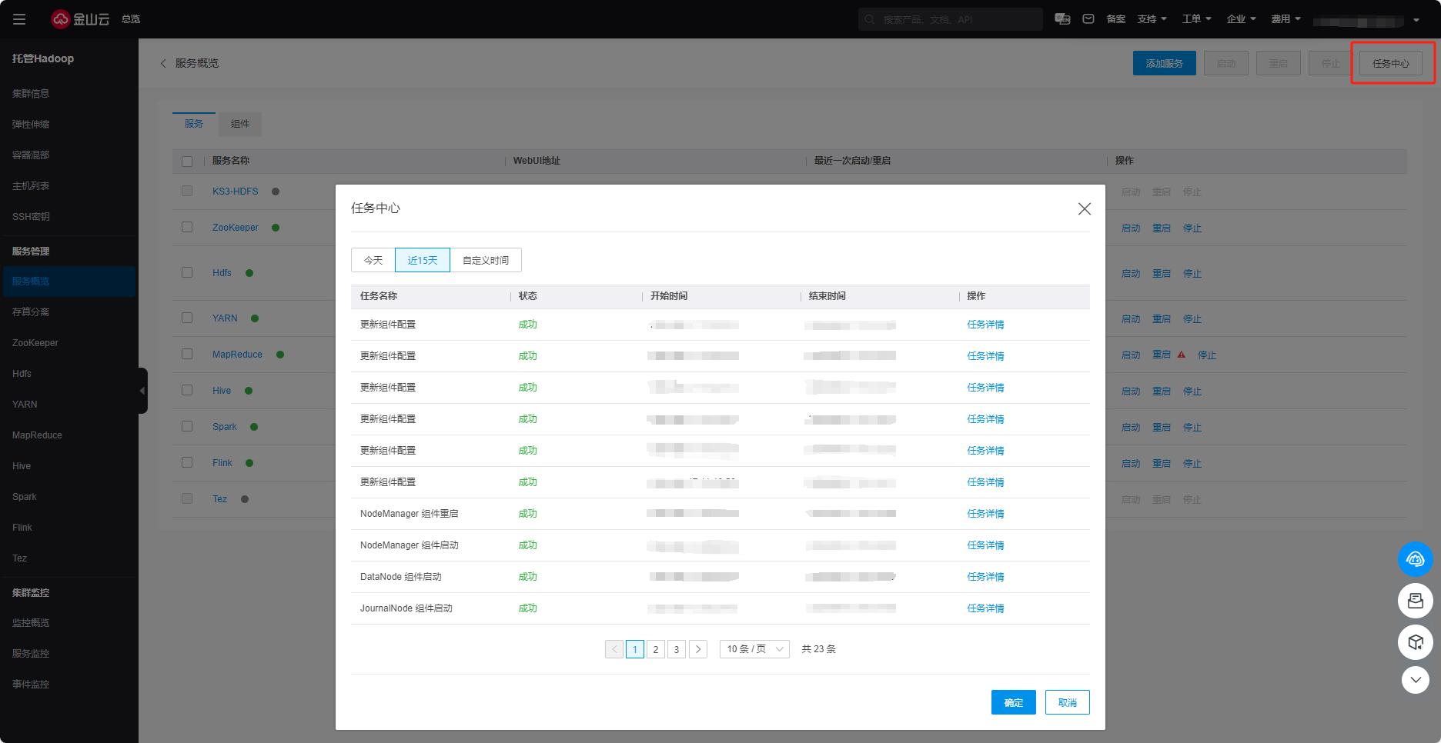Open the hamburger navigation menu
1441x743 pixels.
(x=19, y=19)
